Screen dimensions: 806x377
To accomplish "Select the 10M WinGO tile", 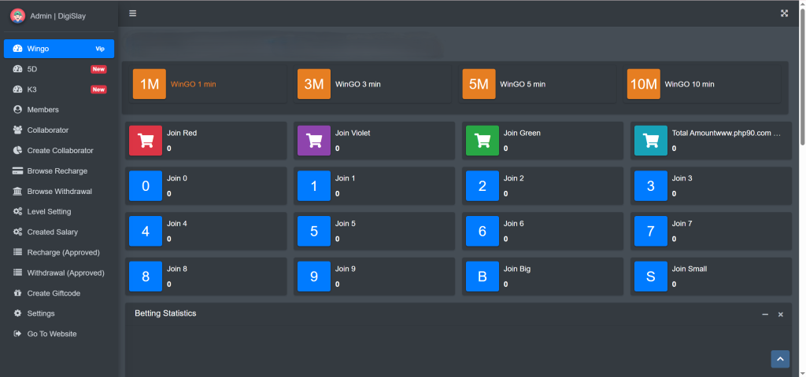I will (x=644, y=84).
